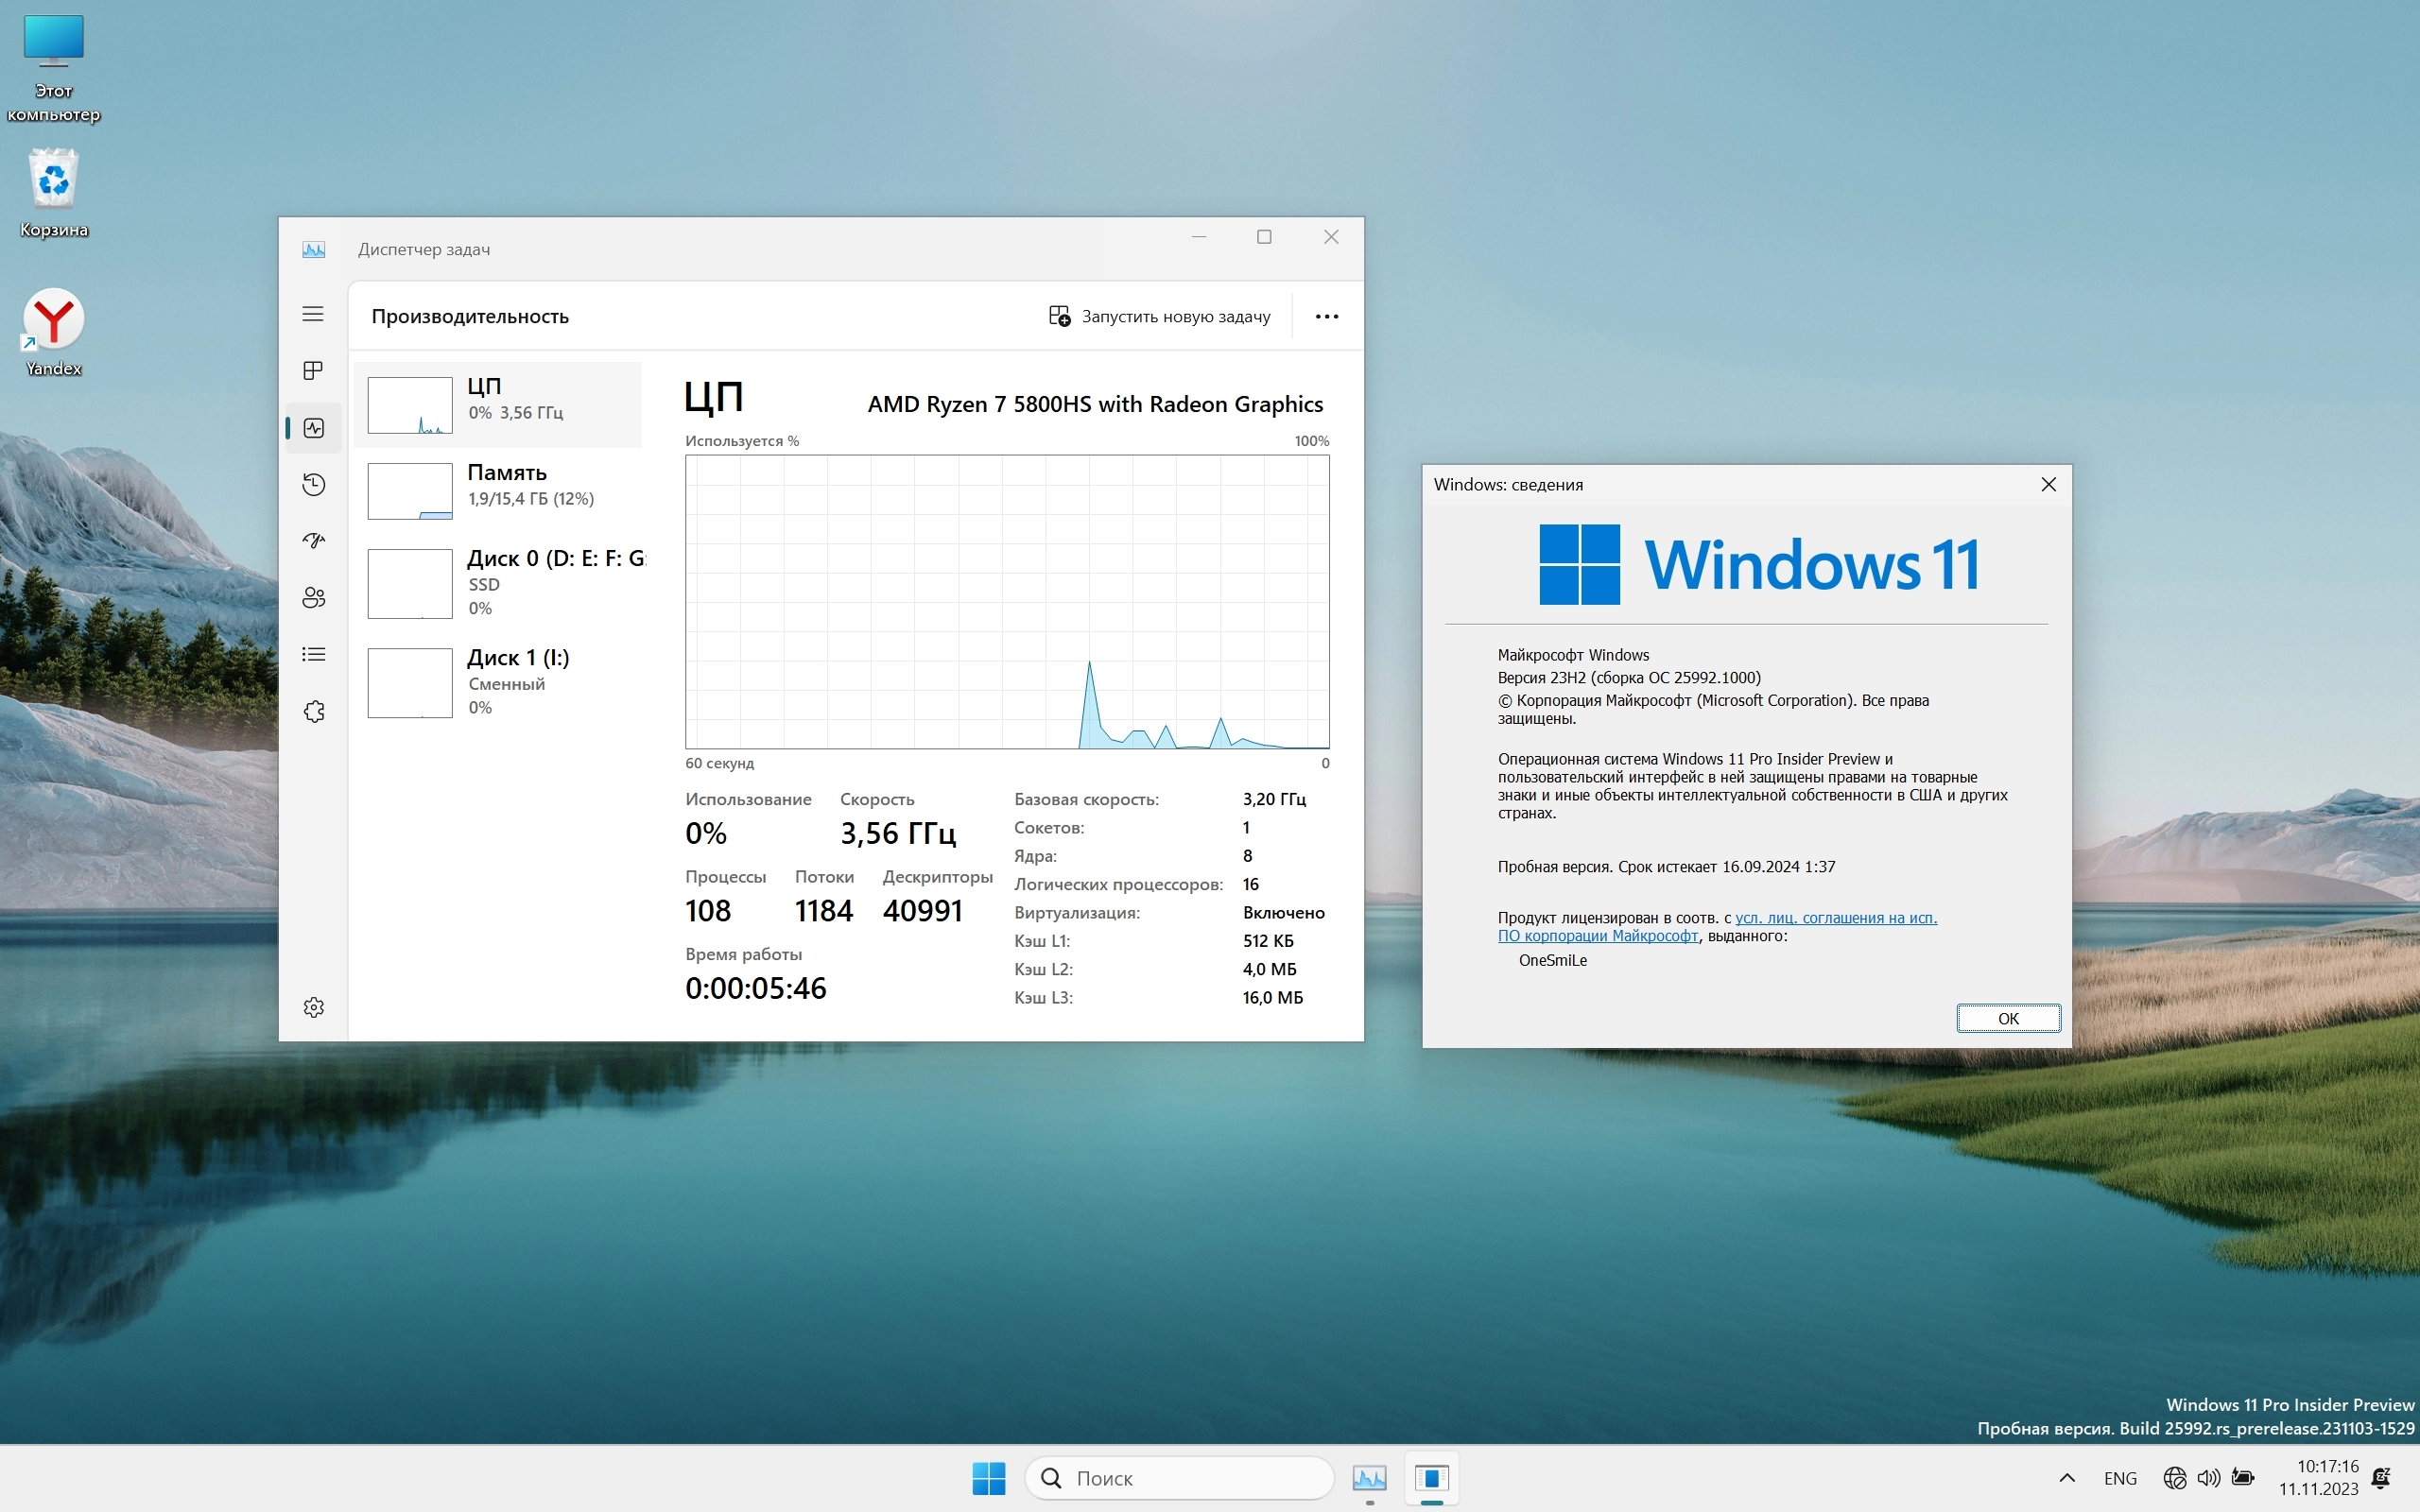Open Task Manager settings gear
The height and width of the screenshot is (1512, 2420).
[313, 1007]
